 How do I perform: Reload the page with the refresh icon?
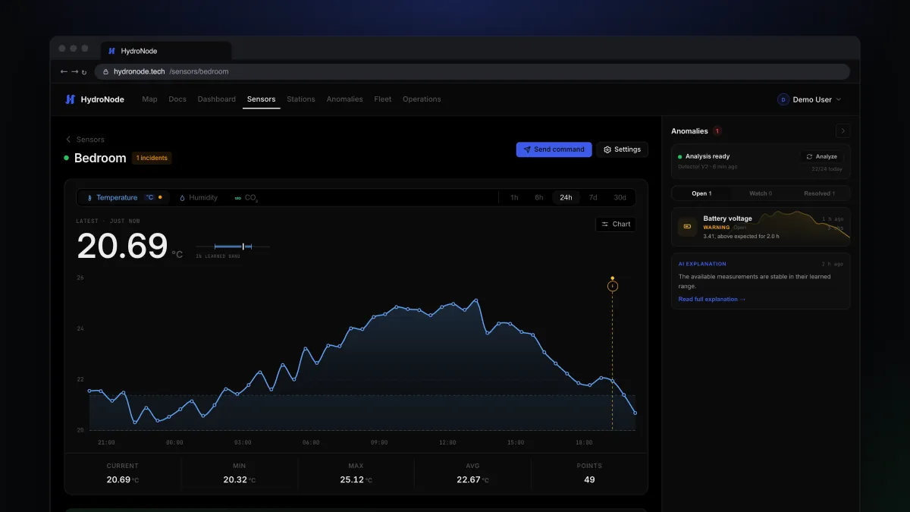click(x=83, y=72)
